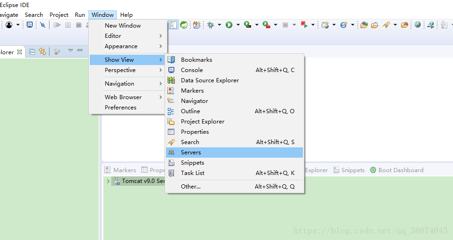
Task: Click the Skip All Breakpoints icon
Action: click(x=43, y=25)
